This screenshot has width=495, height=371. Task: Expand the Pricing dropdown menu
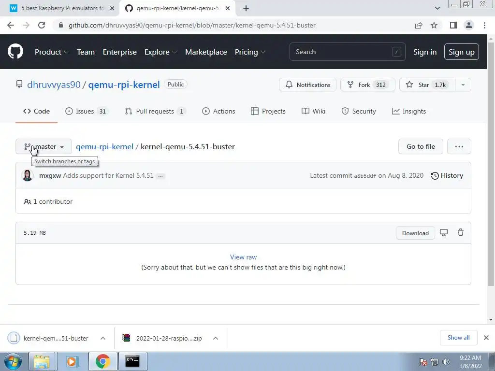pos(250,52)
